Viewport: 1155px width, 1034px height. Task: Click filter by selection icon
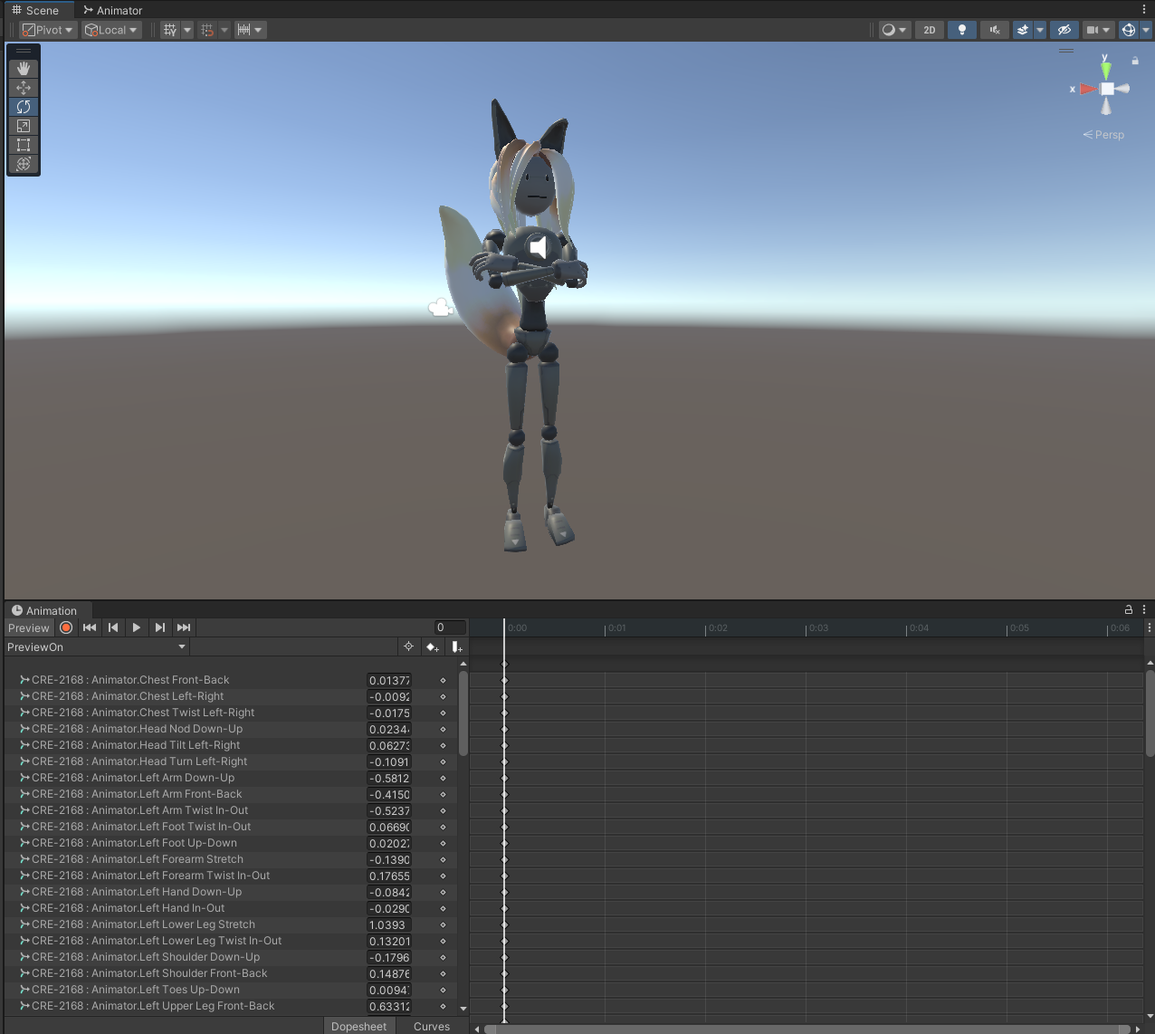tap(408, 646)
